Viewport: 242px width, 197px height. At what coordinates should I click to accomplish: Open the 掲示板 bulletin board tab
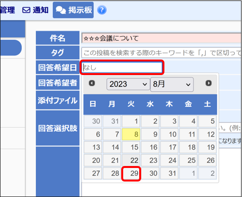(73, 10)
